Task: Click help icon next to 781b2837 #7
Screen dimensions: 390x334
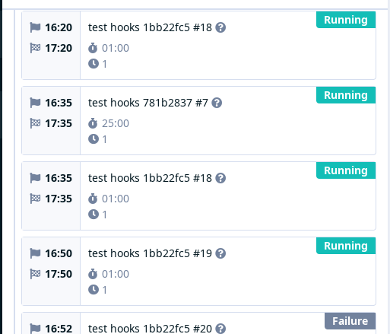Action: [x=217, y=103]
